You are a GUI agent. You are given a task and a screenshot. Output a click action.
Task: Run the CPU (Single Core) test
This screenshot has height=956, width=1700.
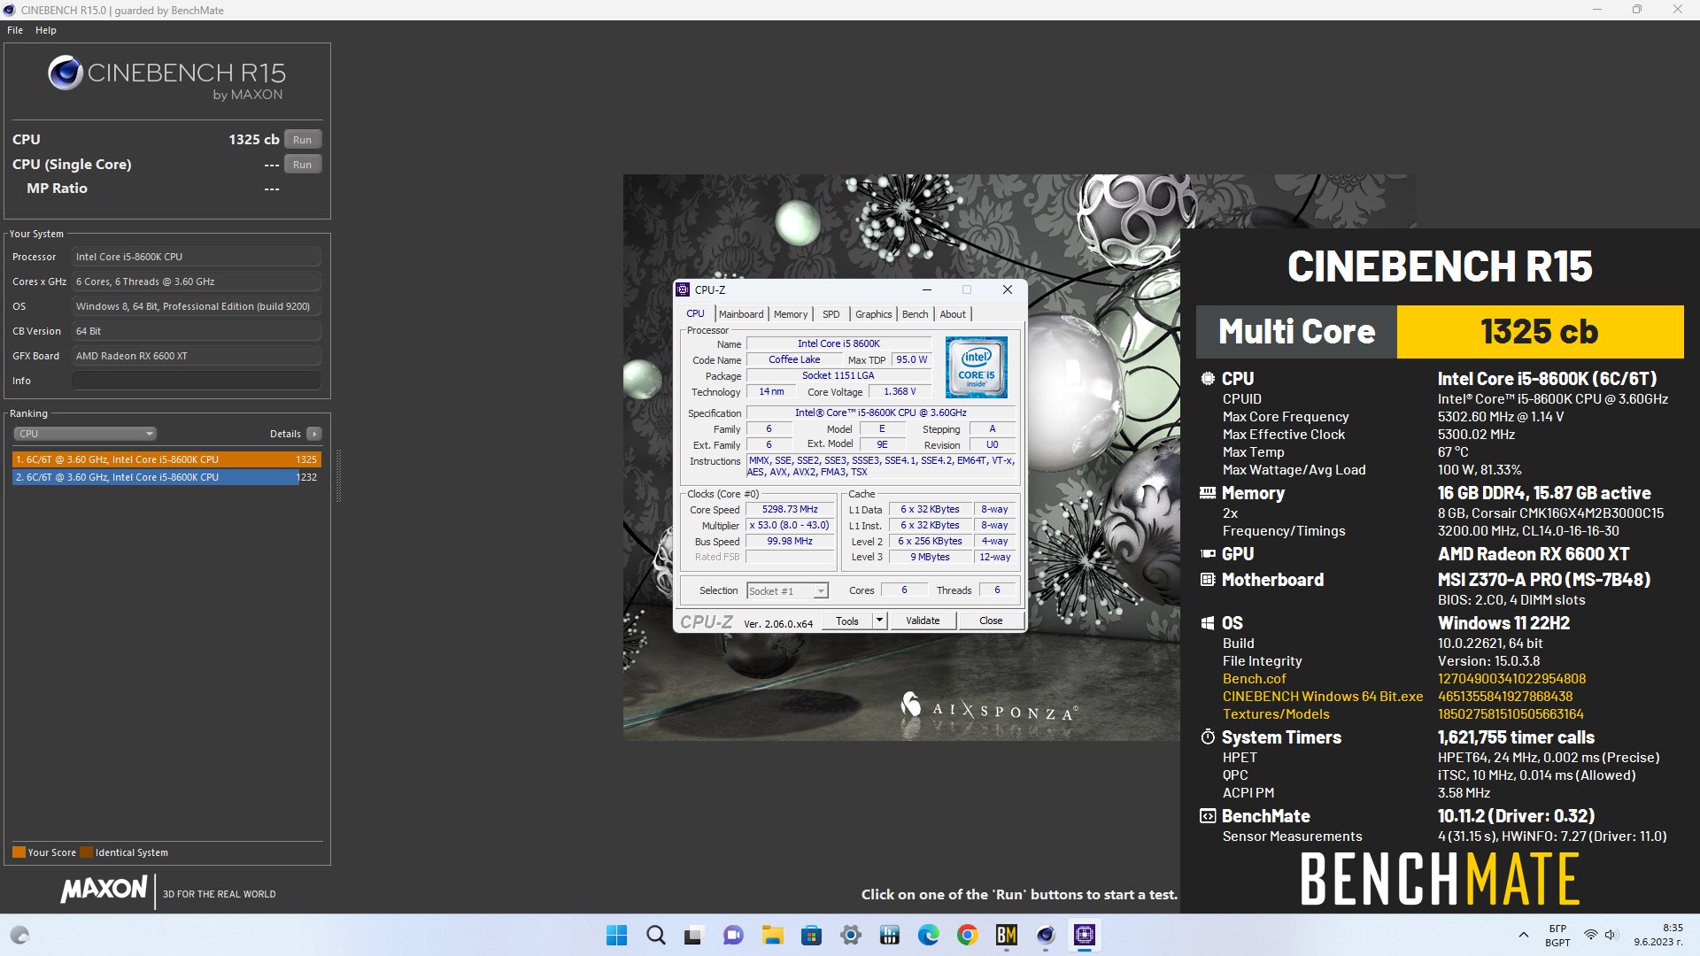[x=303, y=165]
